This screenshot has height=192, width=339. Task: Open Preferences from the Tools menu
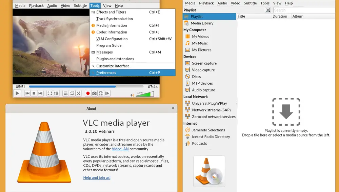[x=132, y=72]
